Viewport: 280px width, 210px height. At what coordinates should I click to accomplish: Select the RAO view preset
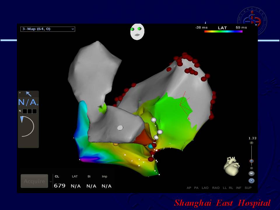coord(216,188)
